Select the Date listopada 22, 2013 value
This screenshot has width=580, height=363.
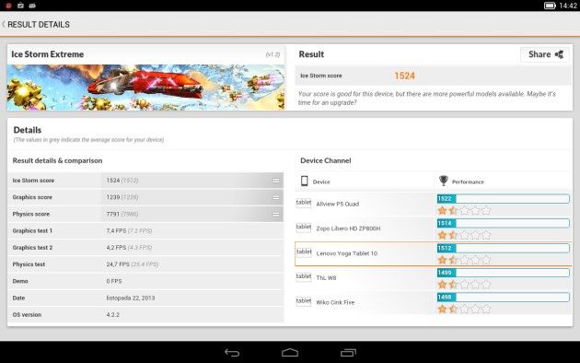(x=131, y=298)
